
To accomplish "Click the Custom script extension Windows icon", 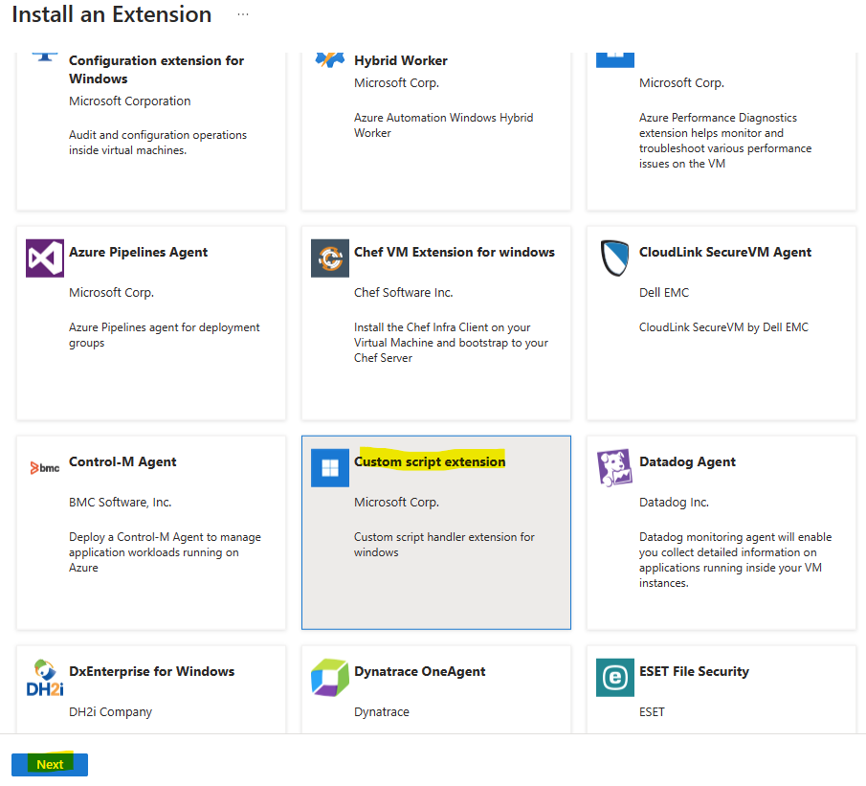I will pyautogui.click(x=330, y=468).
